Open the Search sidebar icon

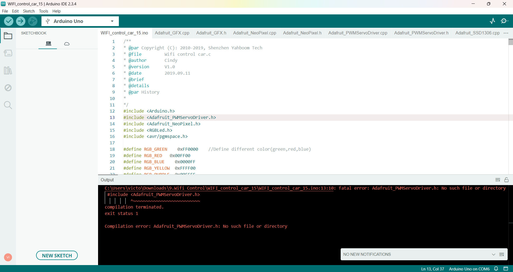point(8,105)
